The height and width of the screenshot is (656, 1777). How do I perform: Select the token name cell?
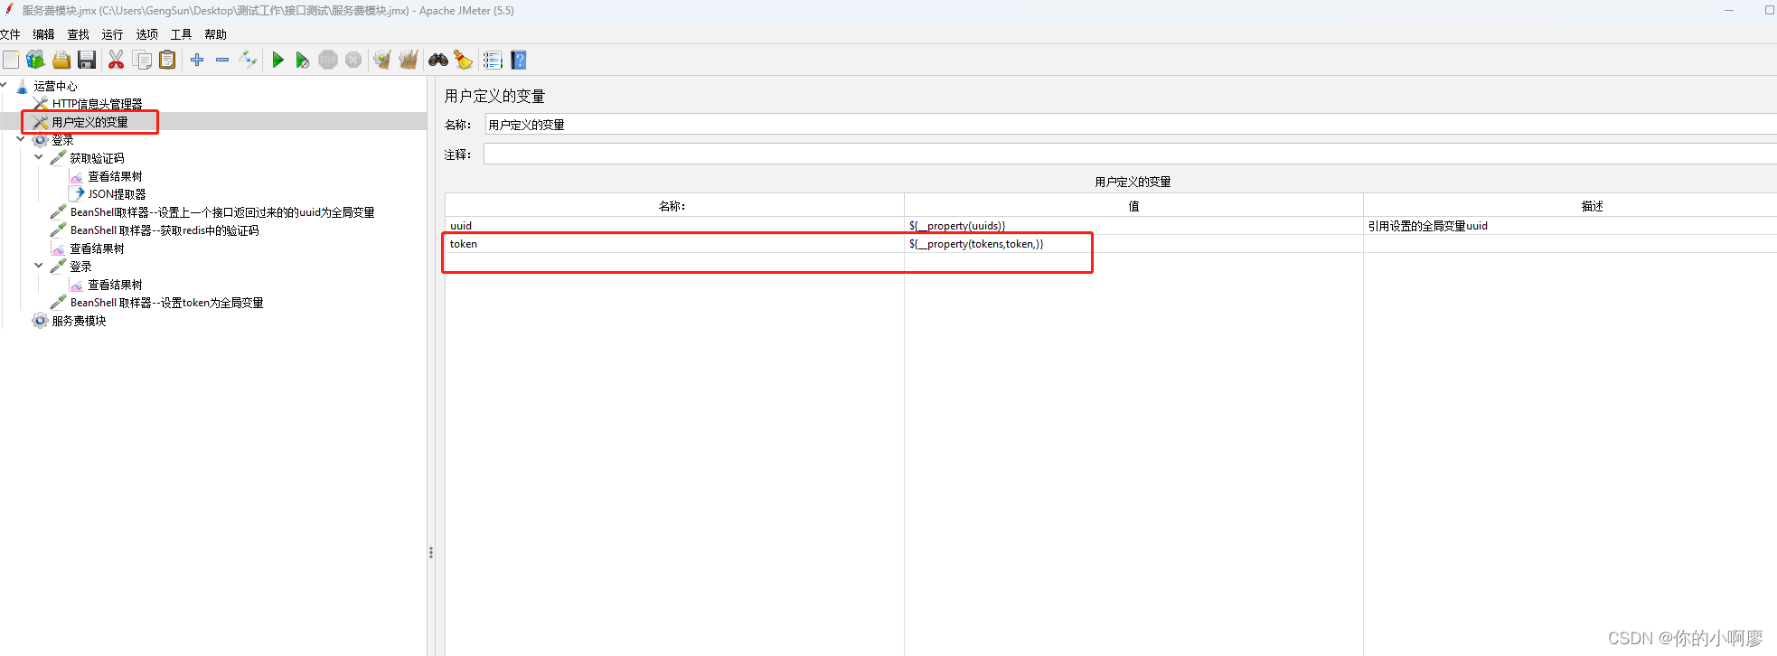pos(674,244)
